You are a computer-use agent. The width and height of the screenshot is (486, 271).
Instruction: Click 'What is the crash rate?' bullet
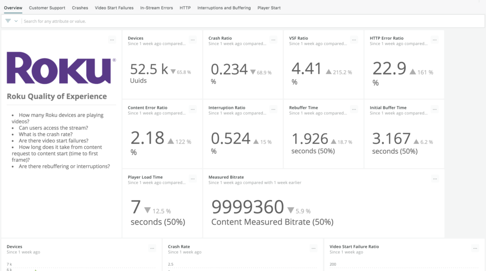click(46, 134)
